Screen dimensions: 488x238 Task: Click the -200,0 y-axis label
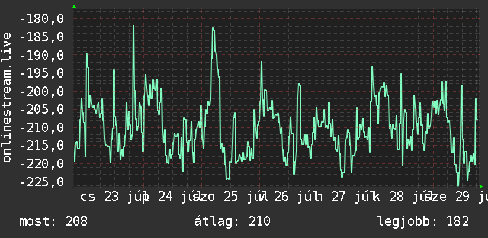click(x=41, y=91)
